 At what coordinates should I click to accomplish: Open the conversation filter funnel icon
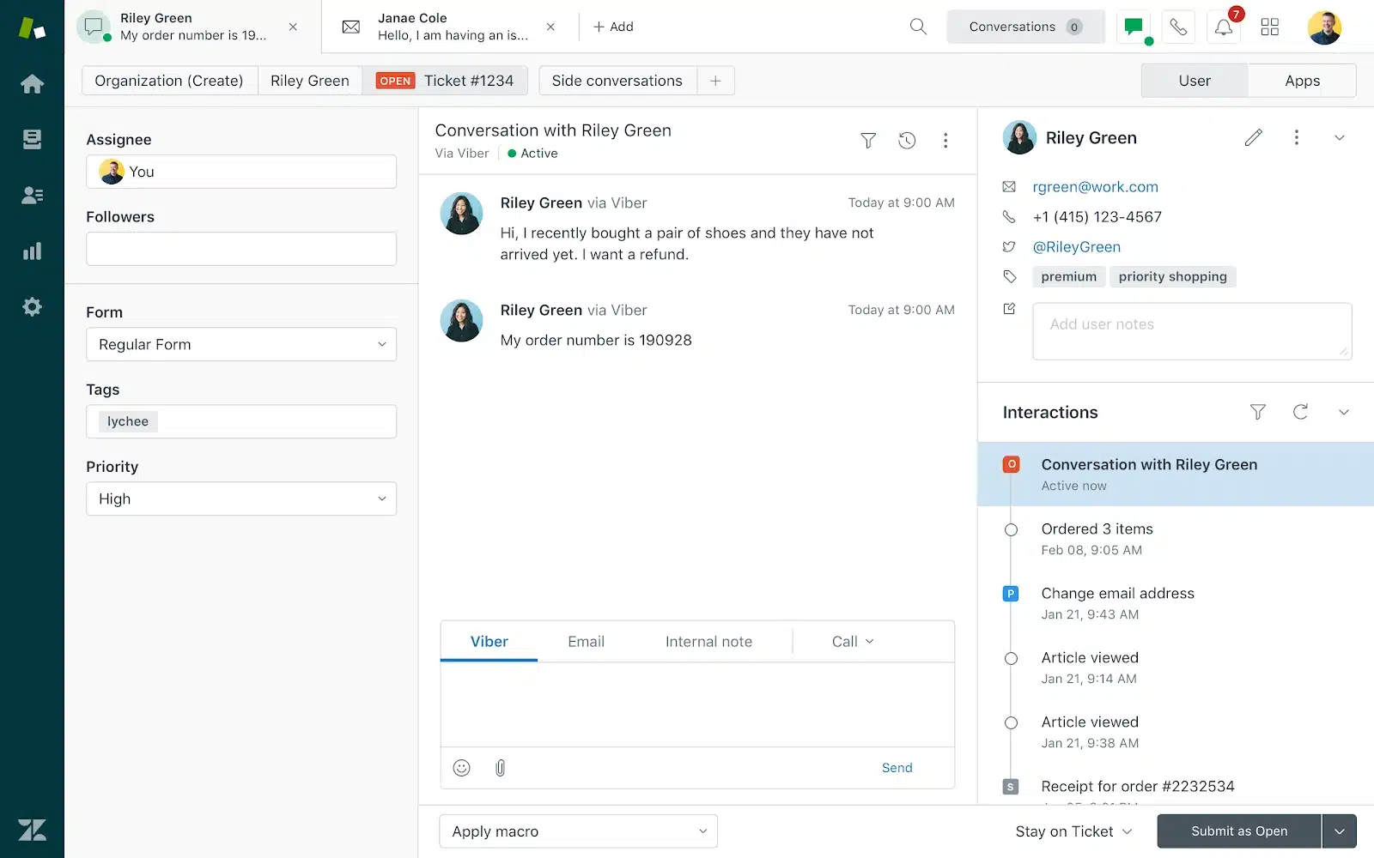868,140
